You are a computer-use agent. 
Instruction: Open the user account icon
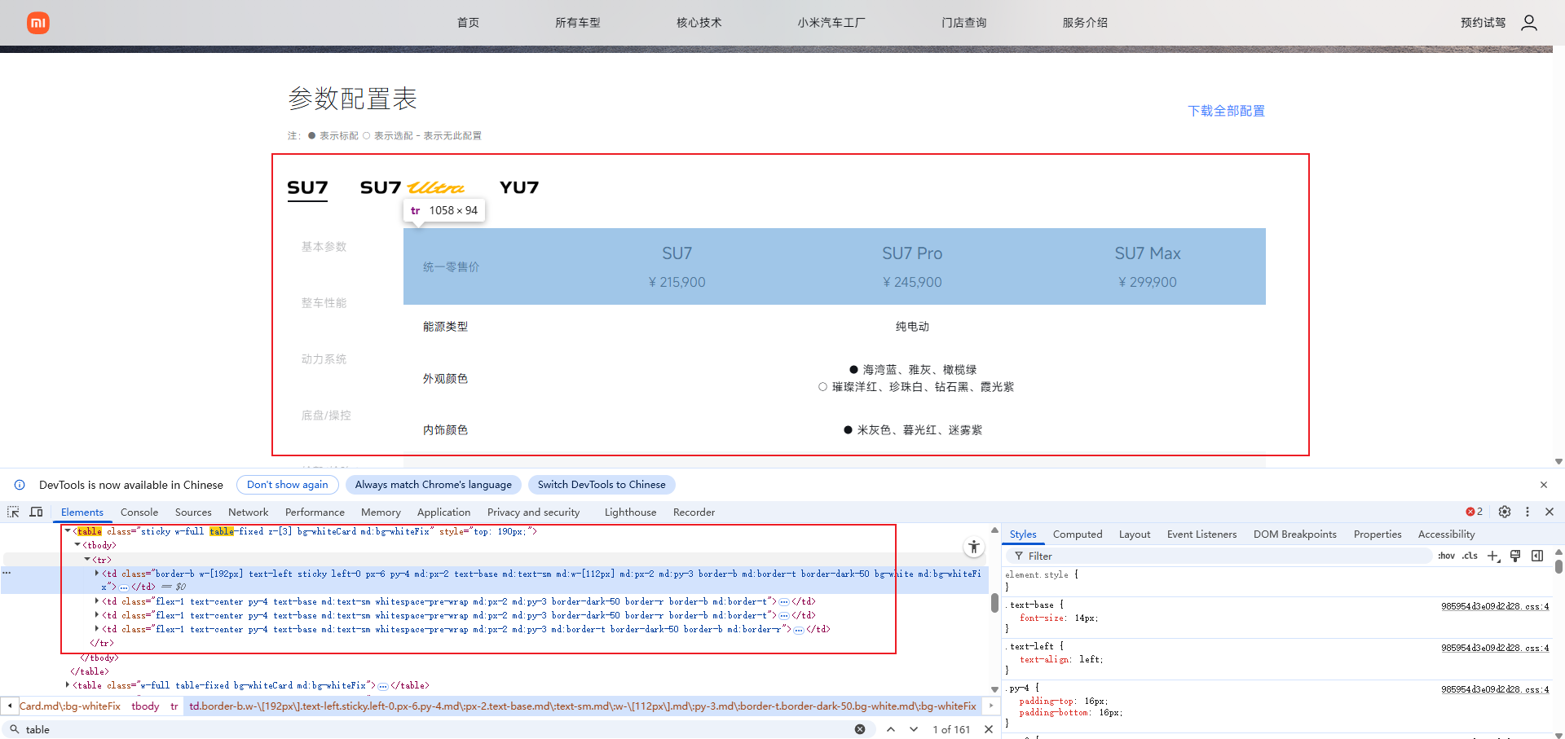1529,23
